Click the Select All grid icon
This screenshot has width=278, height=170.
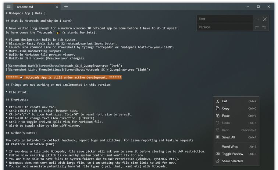coord(218,137)
